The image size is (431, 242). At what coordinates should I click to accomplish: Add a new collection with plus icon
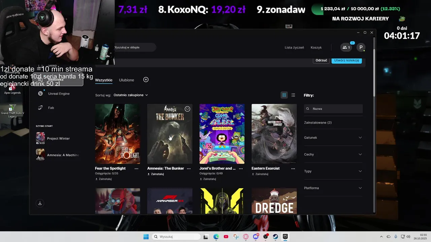click(146, 80)
